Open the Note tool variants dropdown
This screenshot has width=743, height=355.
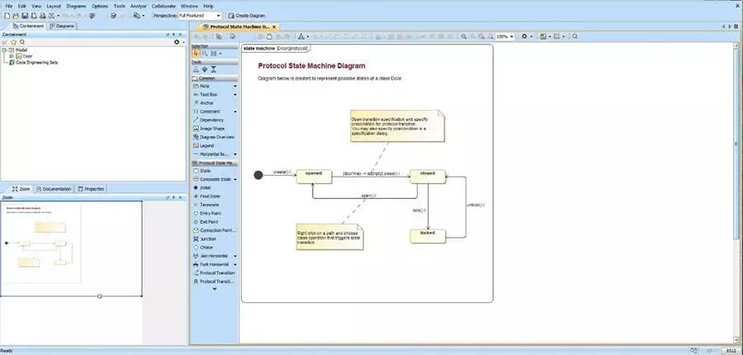click(234, 86)
